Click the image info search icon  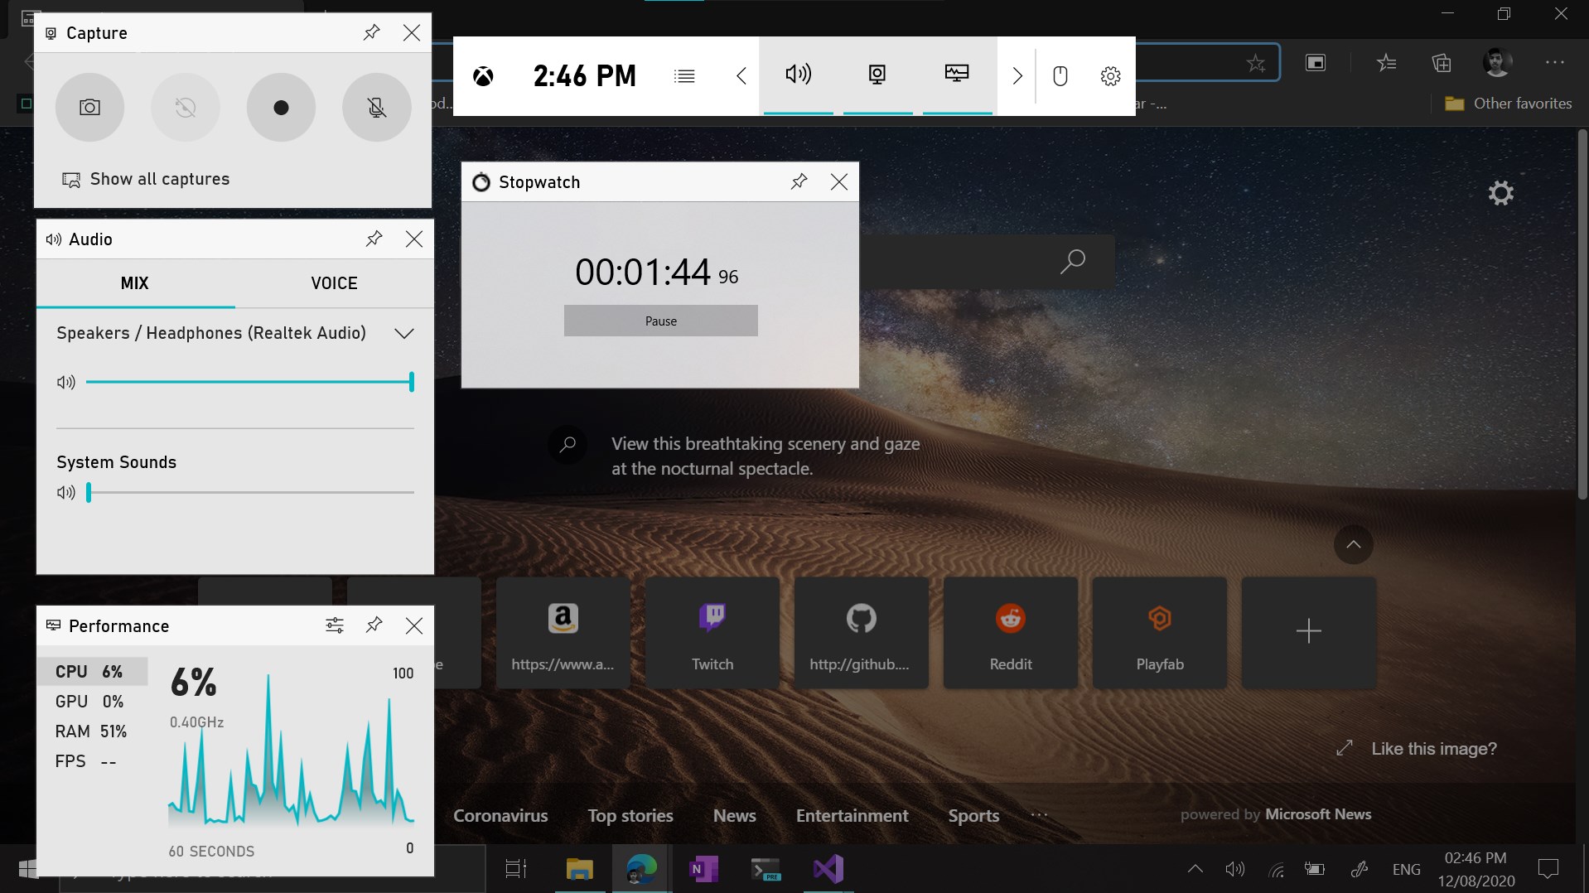(567, 445)
